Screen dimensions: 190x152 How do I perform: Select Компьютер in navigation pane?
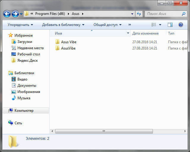click(24, 111)
